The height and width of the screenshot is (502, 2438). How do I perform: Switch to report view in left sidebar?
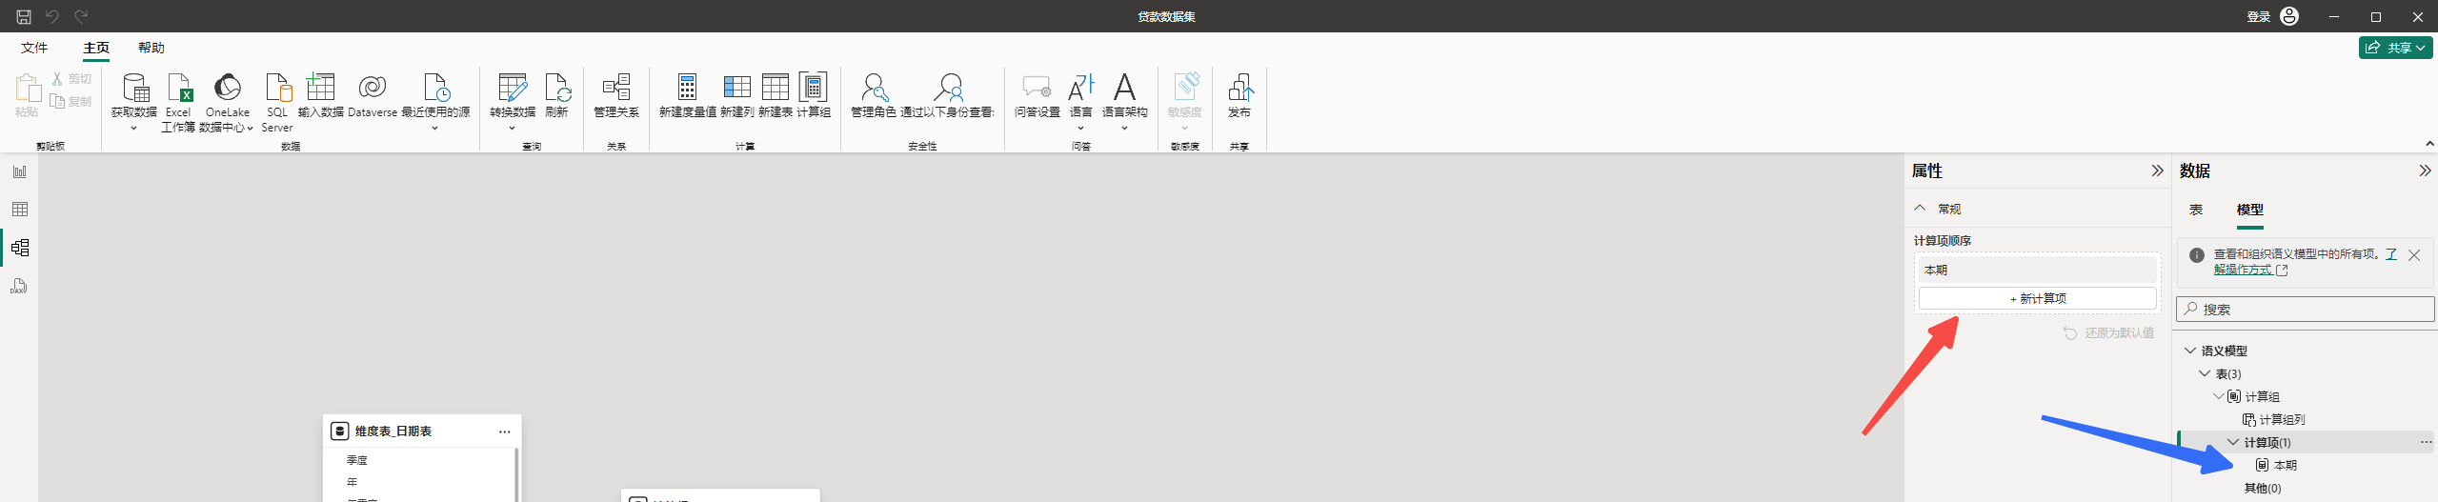(20, 171)
